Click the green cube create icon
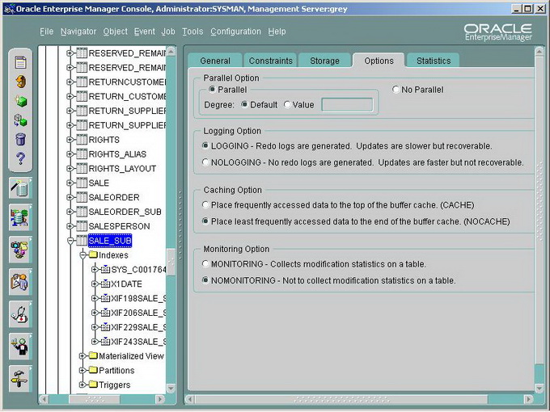550x412 pixels. (21, 102)
